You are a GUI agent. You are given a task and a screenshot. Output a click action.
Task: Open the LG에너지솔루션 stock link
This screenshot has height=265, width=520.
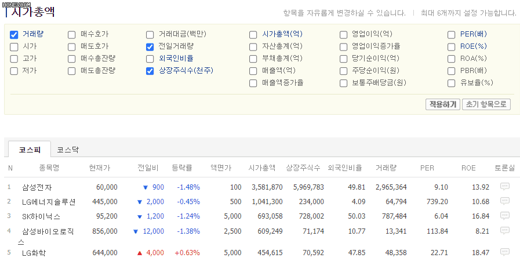[x=49, y=202]
